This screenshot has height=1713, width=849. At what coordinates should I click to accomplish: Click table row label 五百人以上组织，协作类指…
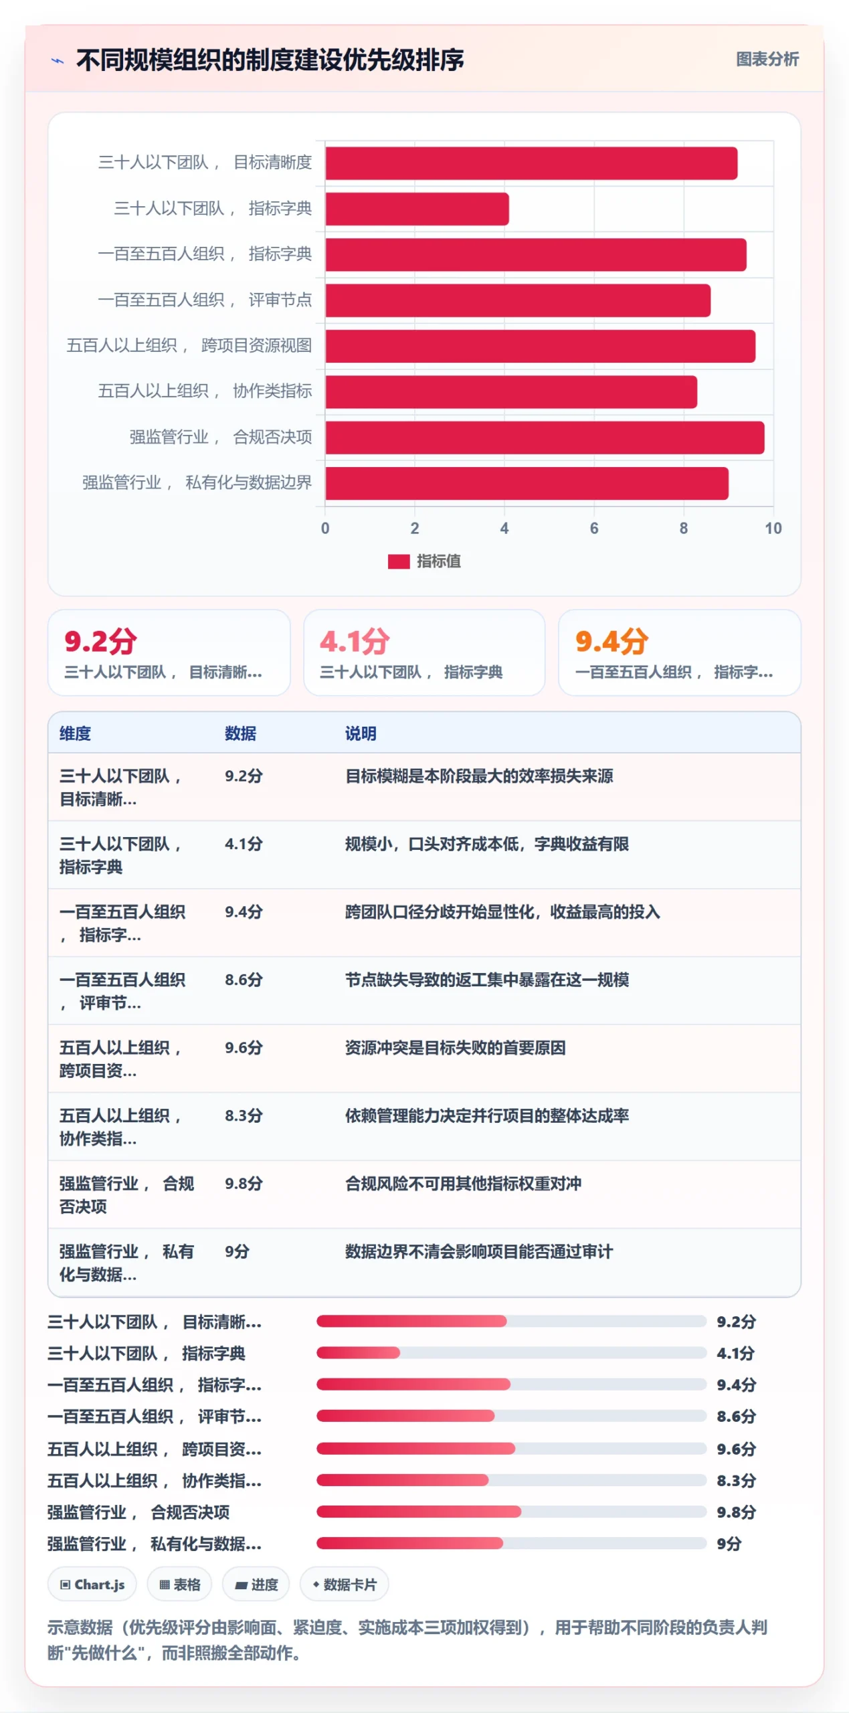[x=120, y=1126]
